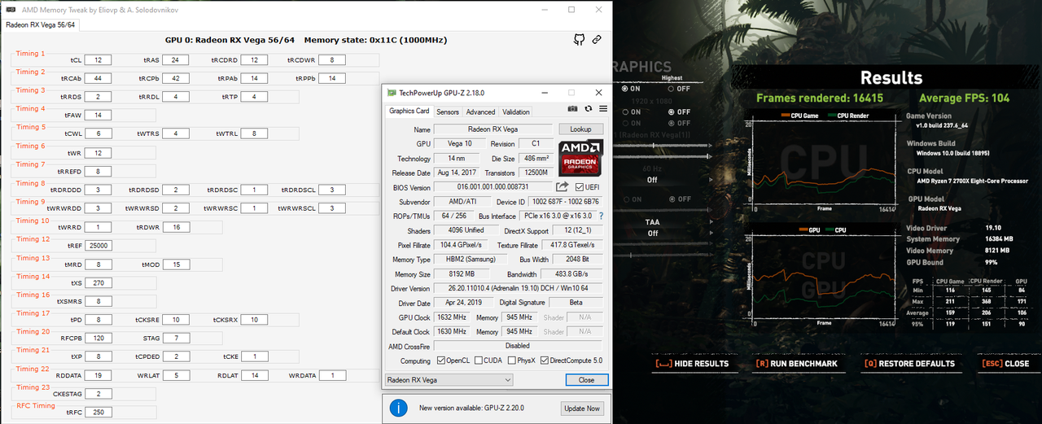Click the Close button in GPU-Z

[x=586, y=380]
